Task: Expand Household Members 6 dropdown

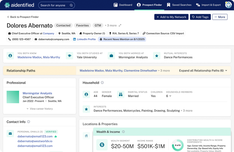Action: point(169,96)
